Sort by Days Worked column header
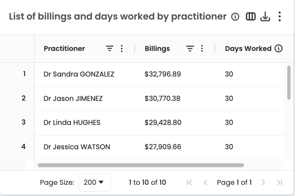 [248, 49]
